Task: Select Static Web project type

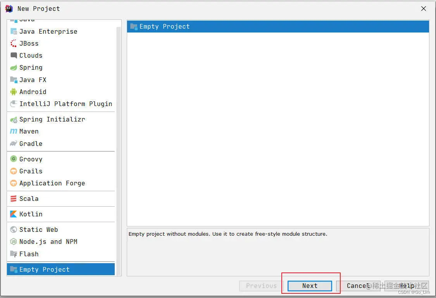Action: (60, 229)
